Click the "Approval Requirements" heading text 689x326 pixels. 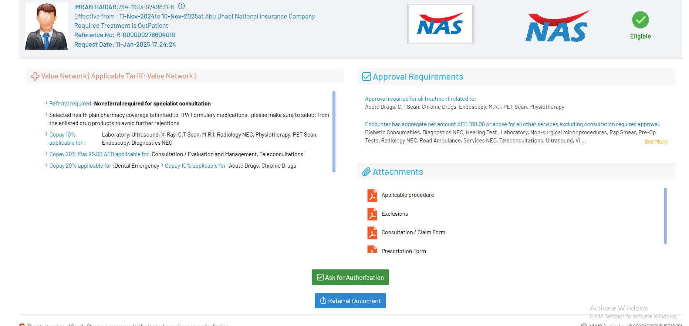pyautogui.click(x=418, y=77)
